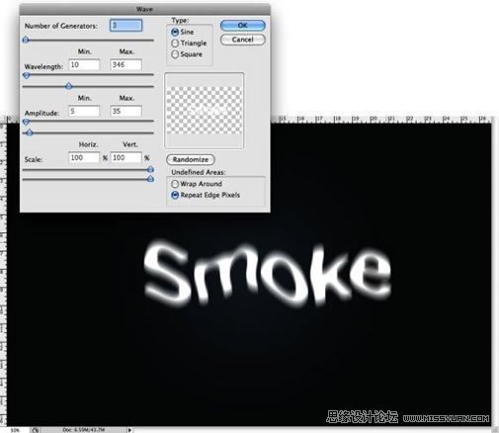This screenshot has width=499, height=433.
Task: Click the Wave dialog title bar
Action: (145, 9)
